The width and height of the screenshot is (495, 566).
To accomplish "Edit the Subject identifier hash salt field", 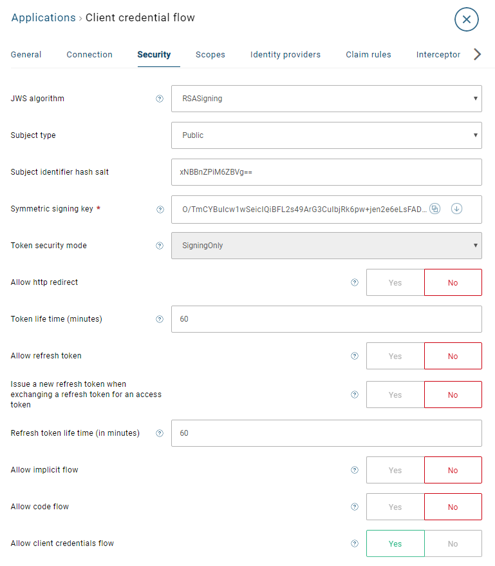I will pos(326,172).
